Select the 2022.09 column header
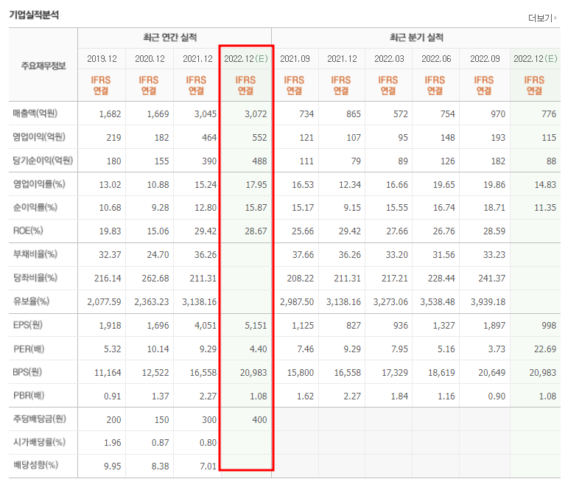Image resolution: width=568 pixels, height=479 pixels. click(485, 59)
